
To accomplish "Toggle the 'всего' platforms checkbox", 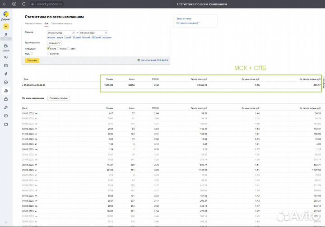I will click(x=48, y=48).
